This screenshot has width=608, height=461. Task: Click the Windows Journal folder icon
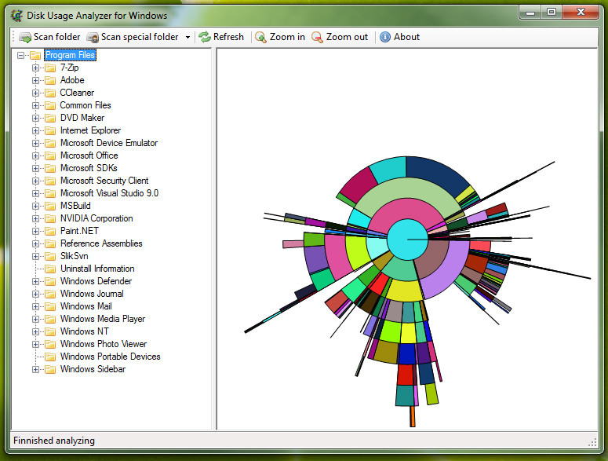point(50,294)
